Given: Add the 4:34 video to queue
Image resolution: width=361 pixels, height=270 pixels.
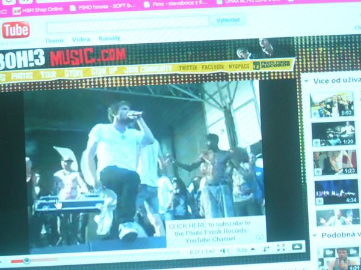Looking at the screenshot, I should coord(319,201).
